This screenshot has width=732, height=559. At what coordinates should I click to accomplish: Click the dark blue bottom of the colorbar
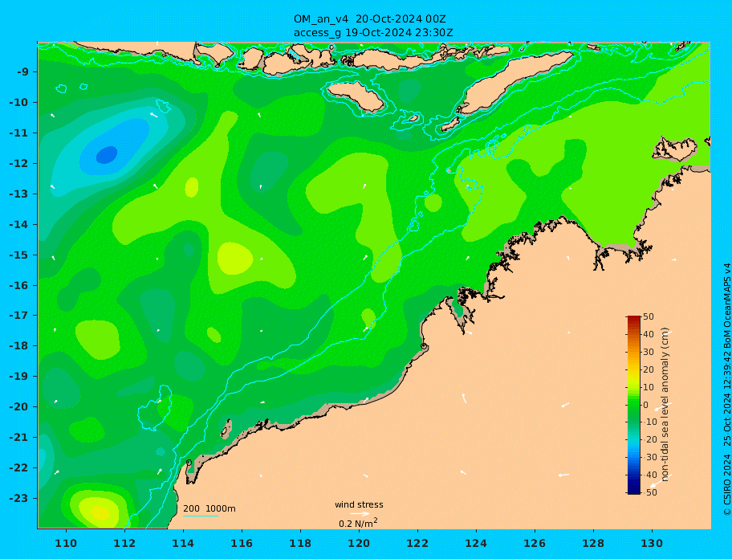pyautogui.click(x=633, y=491)
